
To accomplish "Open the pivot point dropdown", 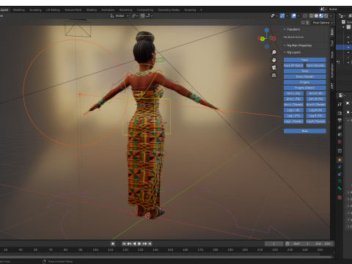I will coord(135,16).
